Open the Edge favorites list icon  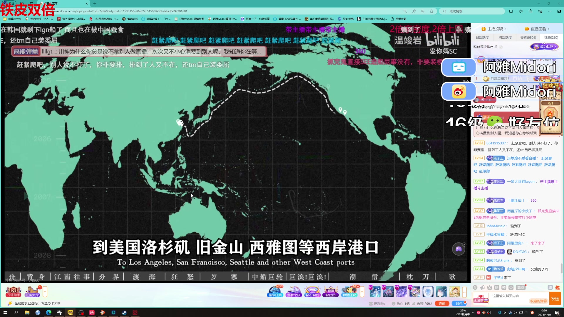coord(521,11)
